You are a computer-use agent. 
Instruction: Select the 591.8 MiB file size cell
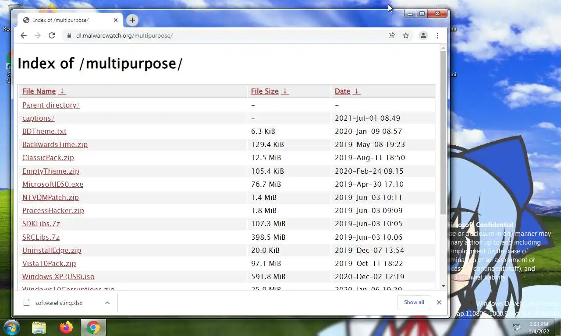(x=268, y=276)
